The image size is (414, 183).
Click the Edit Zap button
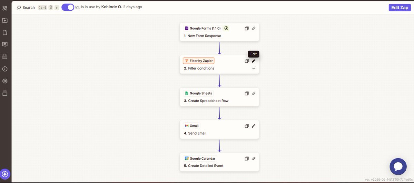pyautogui.click(x=400, y=8)
